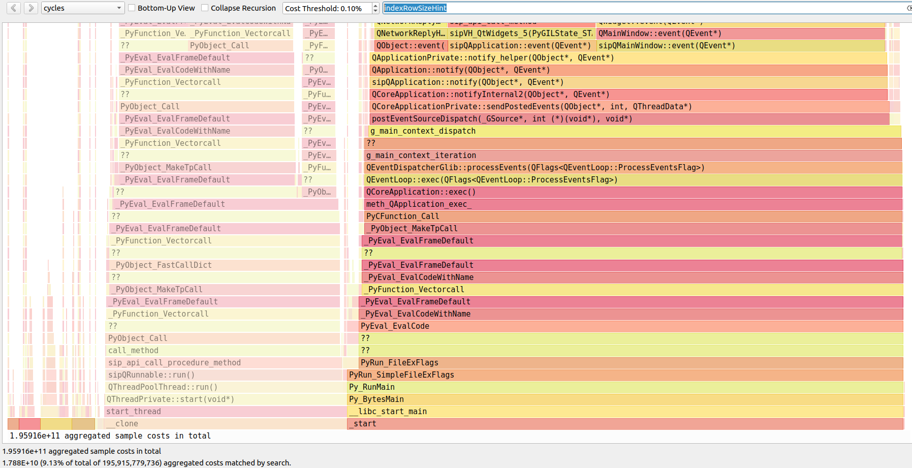Select the call_method frame

pos(224,351)
